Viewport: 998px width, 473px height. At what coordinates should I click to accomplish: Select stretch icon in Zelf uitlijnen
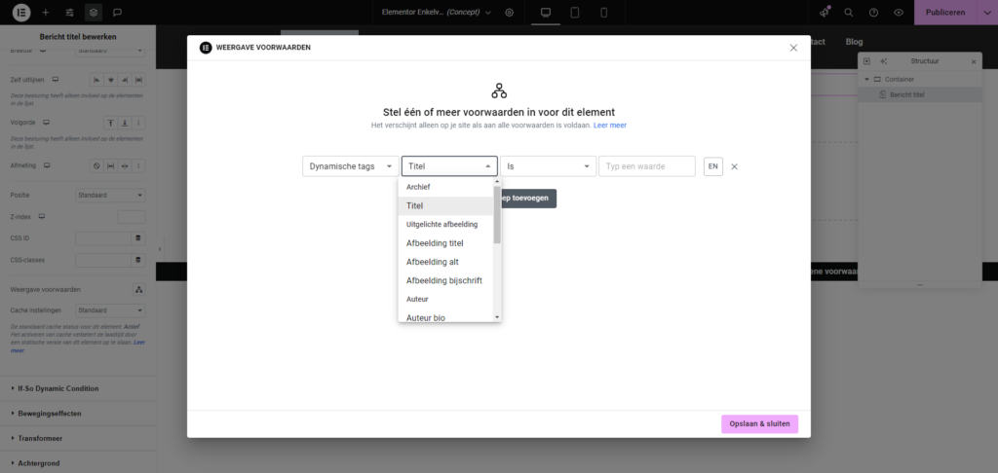pyautogui.click(x=138, y=80)
